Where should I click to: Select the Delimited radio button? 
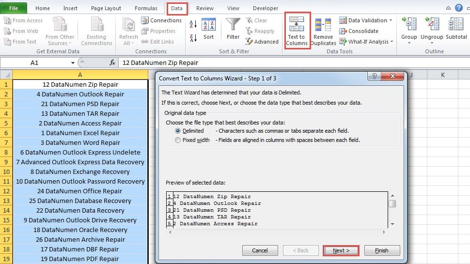pyautogui.click(x=178, y=131)
